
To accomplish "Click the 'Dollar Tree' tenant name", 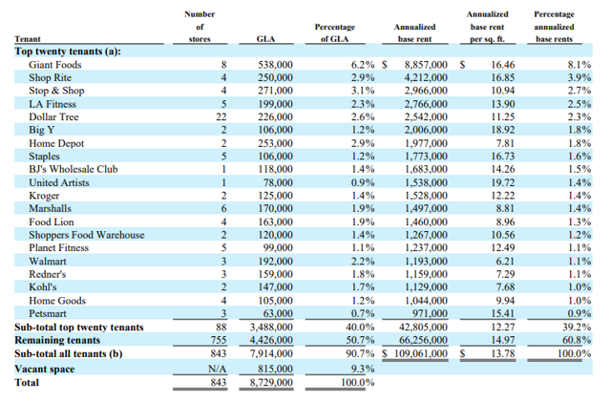I will pyautogui.click(x=53, y=117).
